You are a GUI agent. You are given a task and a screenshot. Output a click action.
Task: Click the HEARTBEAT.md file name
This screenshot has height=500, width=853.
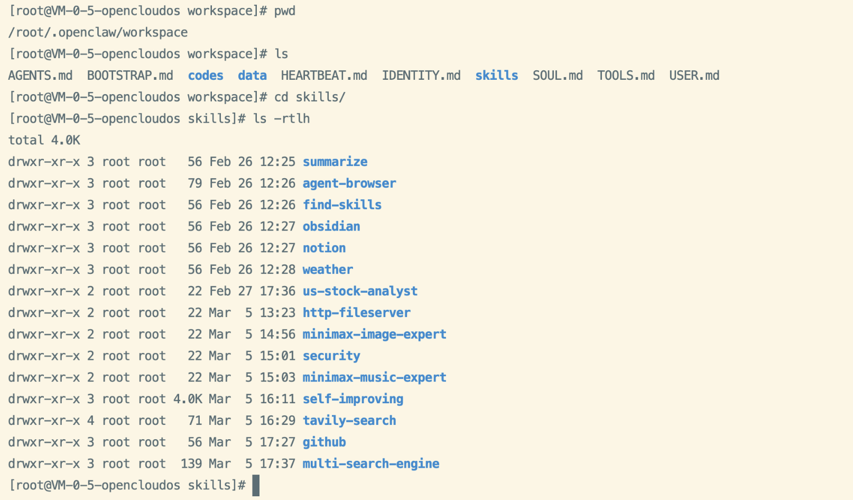click(x=324, y=76)
